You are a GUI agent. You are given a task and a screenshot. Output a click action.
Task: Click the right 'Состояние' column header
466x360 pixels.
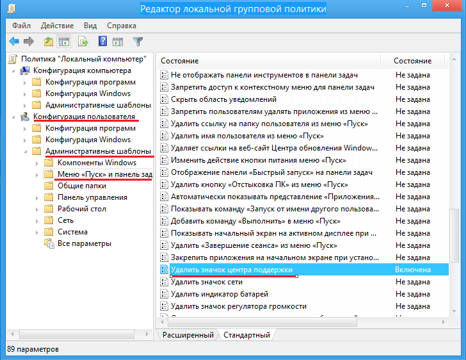click(413, 60)
